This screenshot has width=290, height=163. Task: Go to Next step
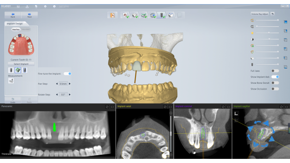29,15
